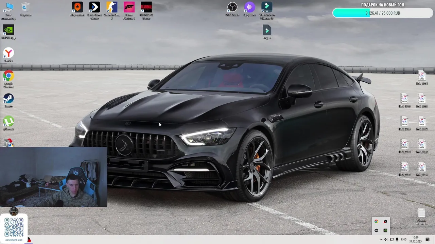Viewport: 435px width, 244px height.
Task: Select the 'Новый текстов...' text document
Action: (422, 217)
